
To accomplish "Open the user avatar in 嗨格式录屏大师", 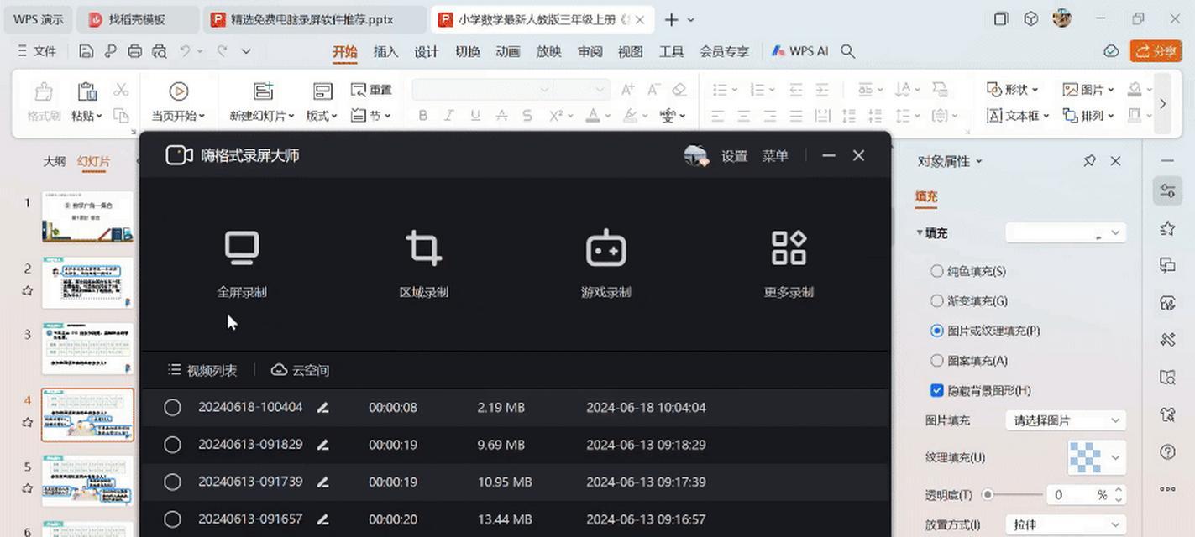I will tap(695, 155).
